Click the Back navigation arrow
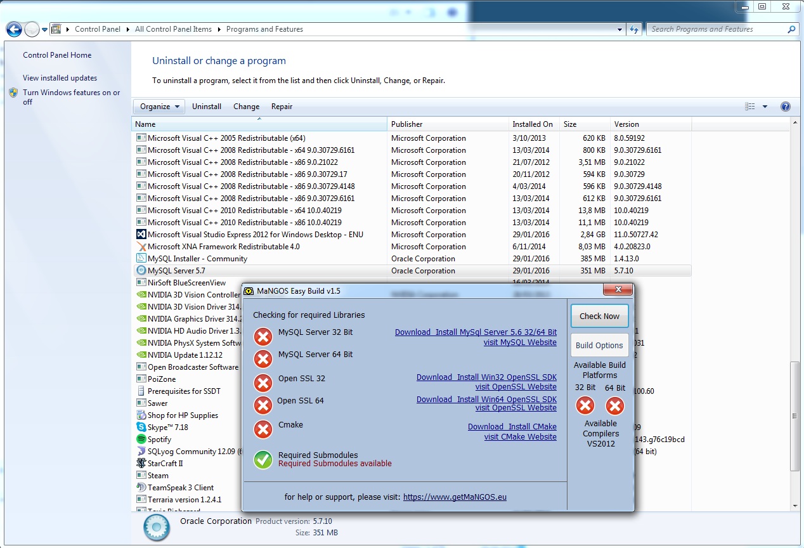The width and height of the screenshot is (804, 548). click(x=14, y=29)
